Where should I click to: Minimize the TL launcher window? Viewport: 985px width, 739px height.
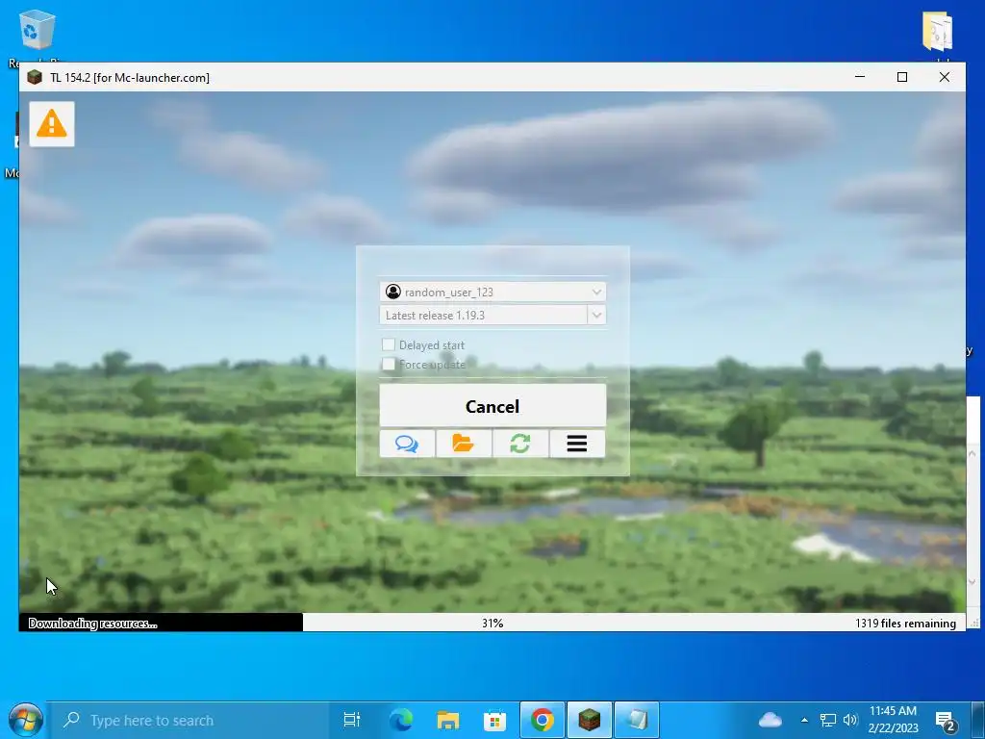(860, 77)
